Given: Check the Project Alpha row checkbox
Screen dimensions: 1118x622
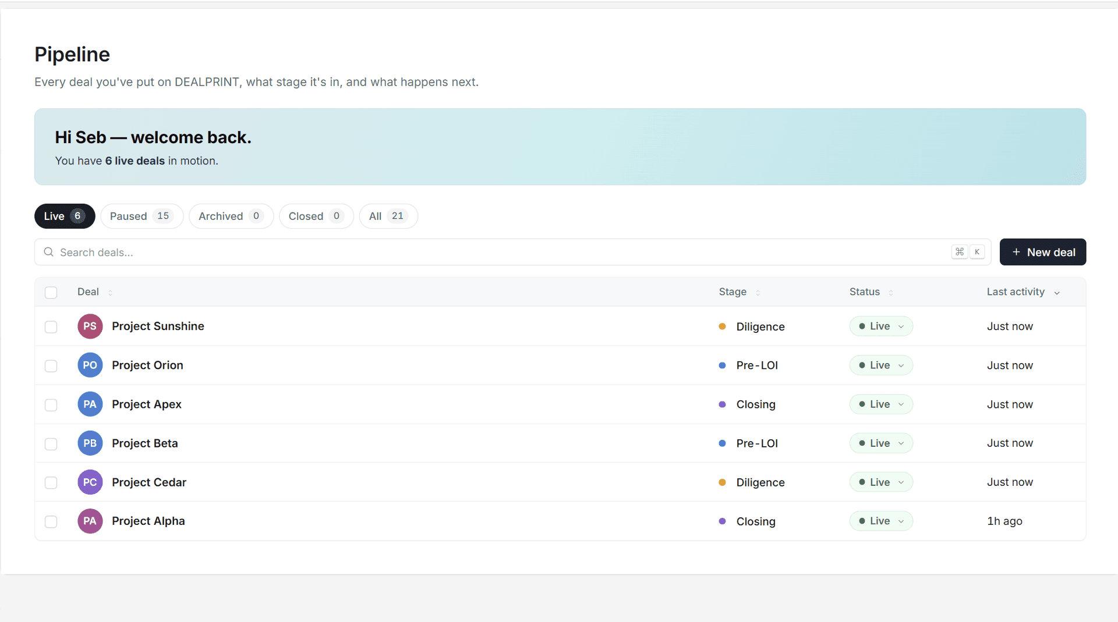Looking at the screenshot, I should pos(51,522).
